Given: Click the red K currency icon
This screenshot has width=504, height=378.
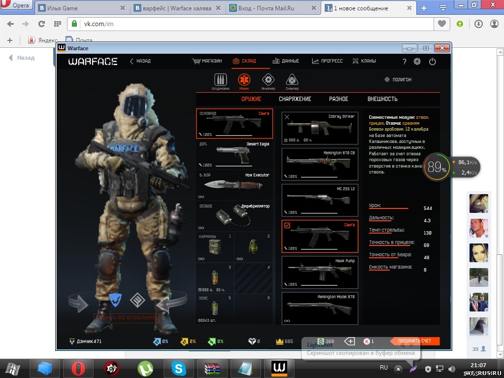Looking at the screenshot, I should [x=367, y=342].
